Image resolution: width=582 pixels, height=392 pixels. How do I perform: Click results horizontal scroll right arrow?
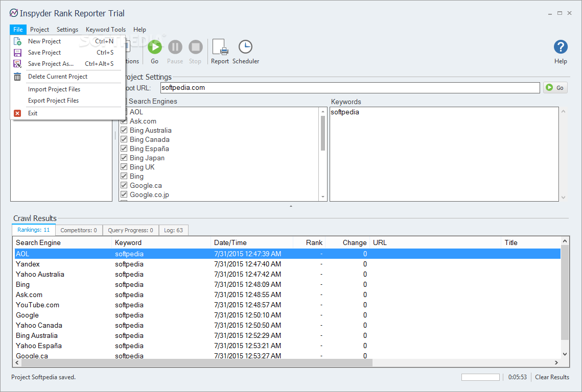coord(556,363)
